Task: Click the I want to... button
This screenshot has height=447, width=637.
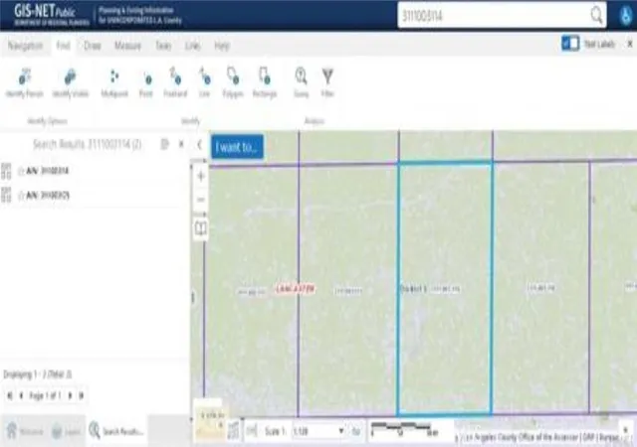Action: coord(237,147)
